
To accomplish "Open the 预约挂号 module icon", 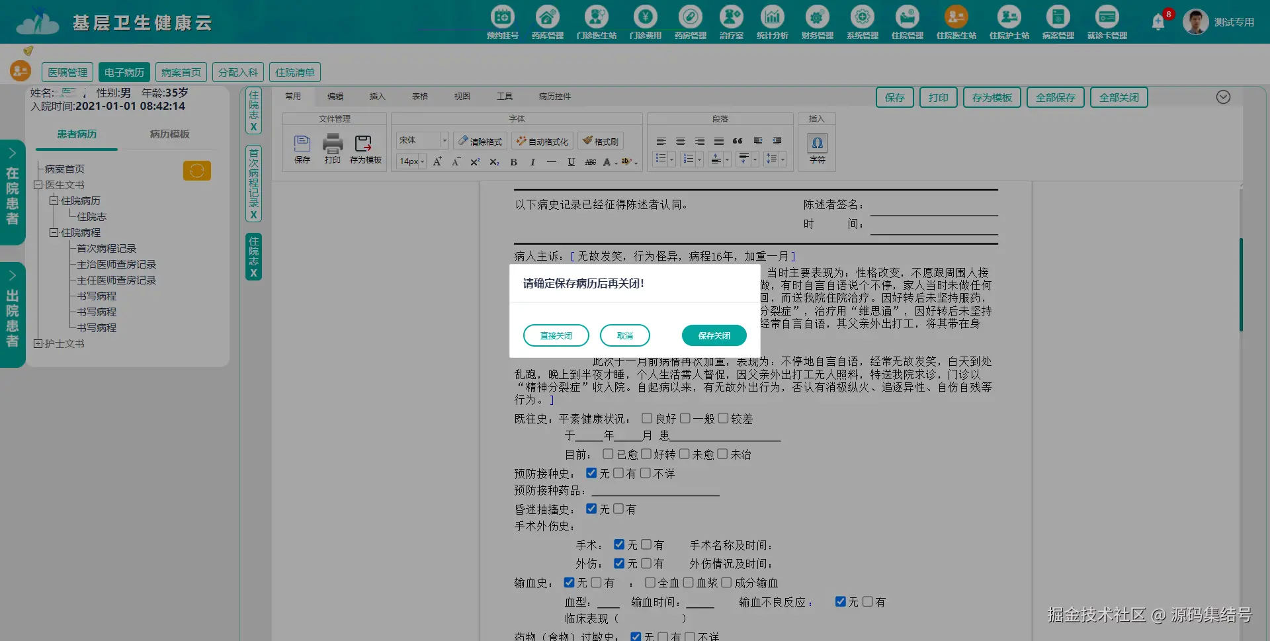I will coord(502,17).
